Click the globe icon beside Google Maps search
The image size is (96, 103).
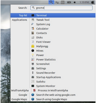[x=33, y=99]
